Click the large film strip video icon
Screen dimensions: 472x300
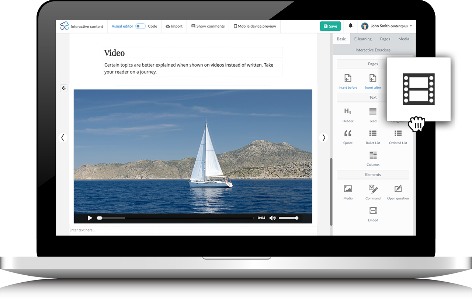419,89
